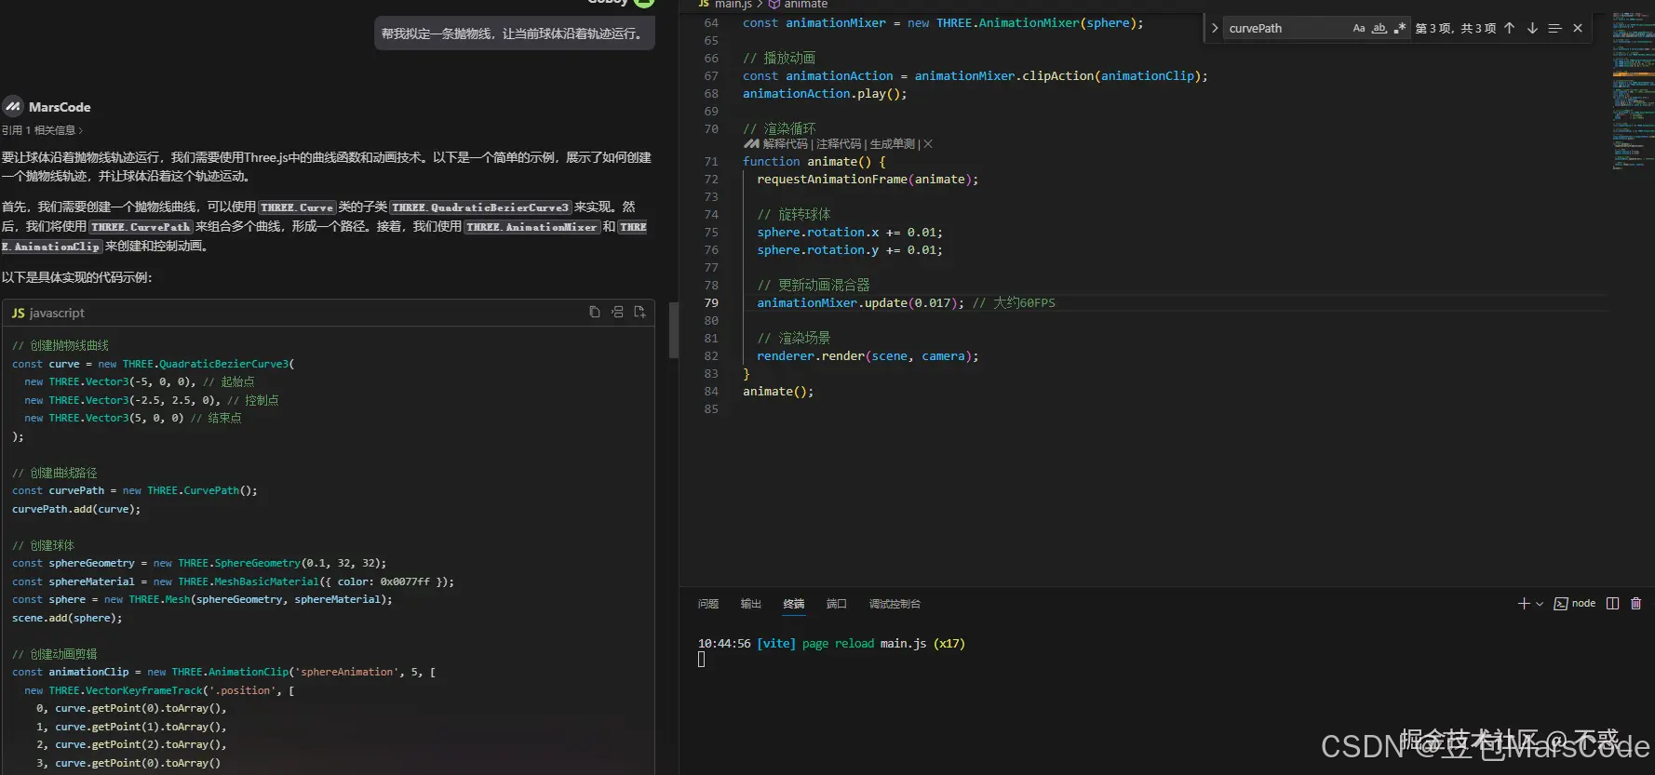Click the animate breadcrumb item
The height and width of the screenshot is (775, 1655).
(x=798, y=5)
